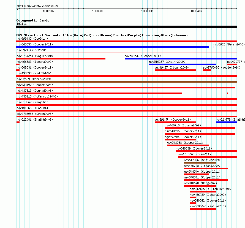This screenshot has width=245, height=228.
Task: Click nsv548540 (Cooper2011) label
Action: 202,172
